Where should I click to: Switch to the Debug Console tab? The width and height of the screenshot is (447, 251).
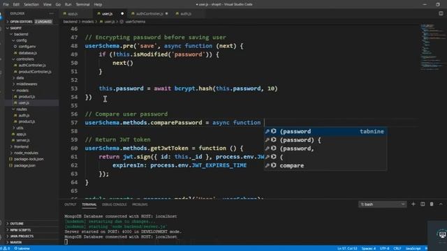coord(114,204)
